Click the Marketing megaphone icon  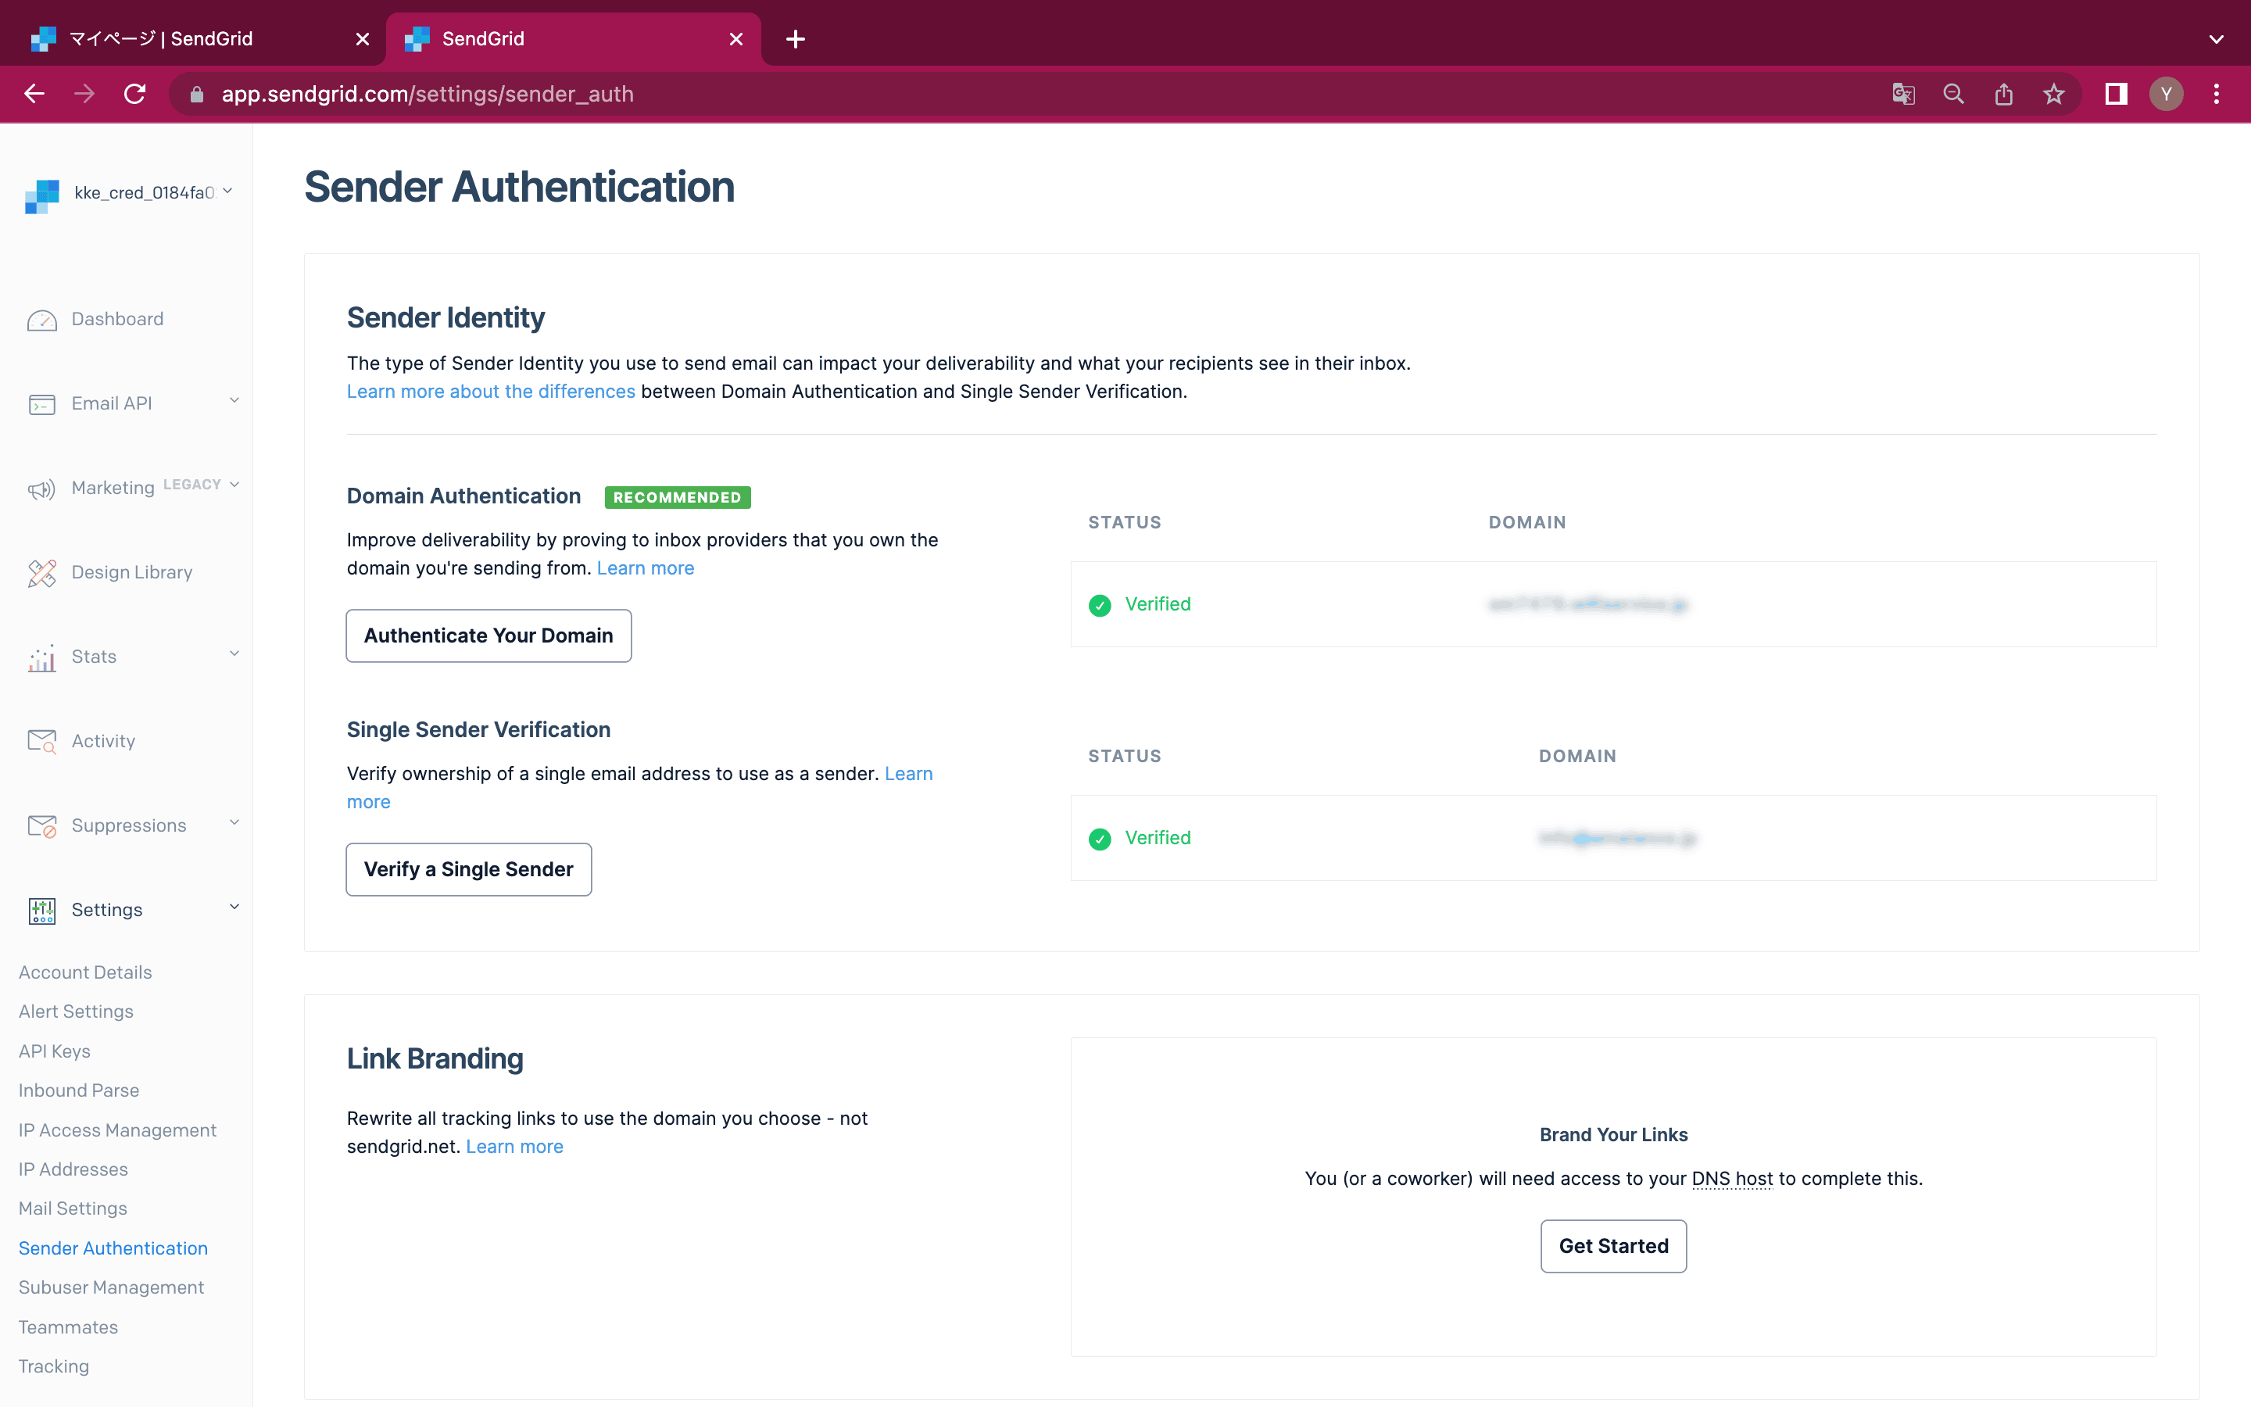click(x=42, y=489)
